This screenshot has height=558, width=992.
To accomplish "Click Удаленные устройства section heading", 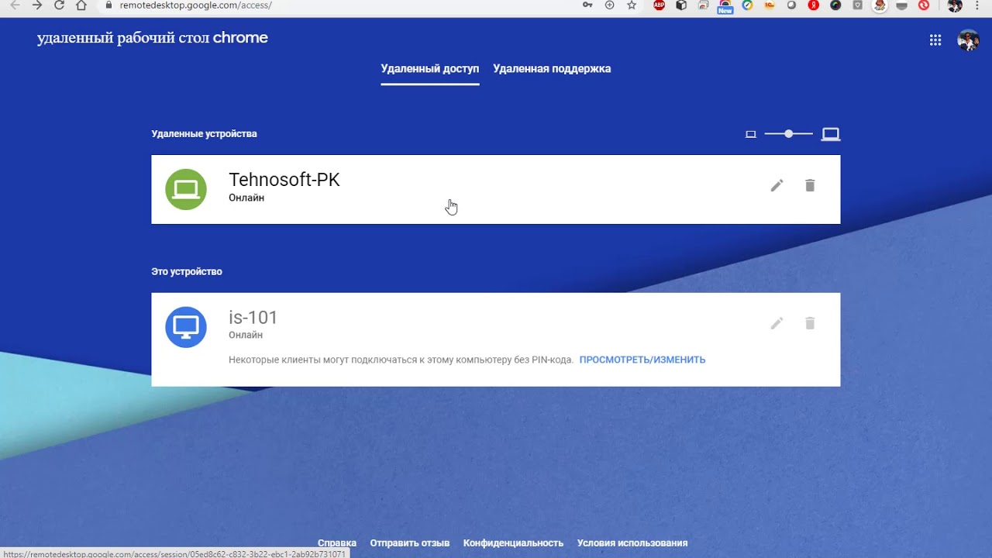I will click(x=205, y=134).
